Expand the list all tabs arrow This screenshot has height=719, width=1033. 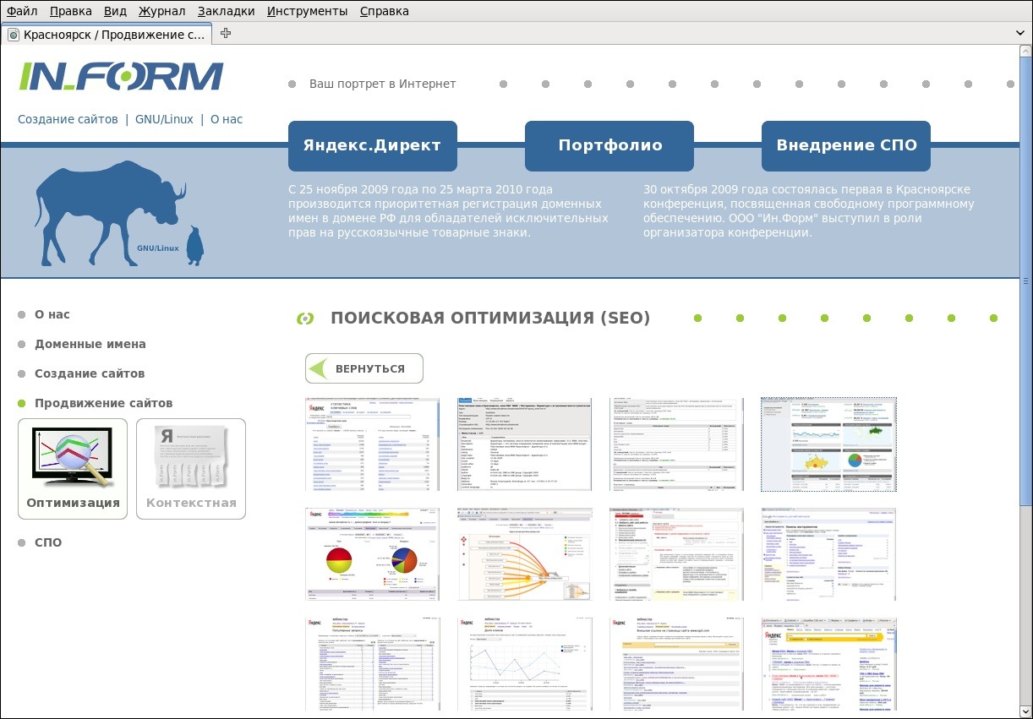click(x=1019, y=34)
